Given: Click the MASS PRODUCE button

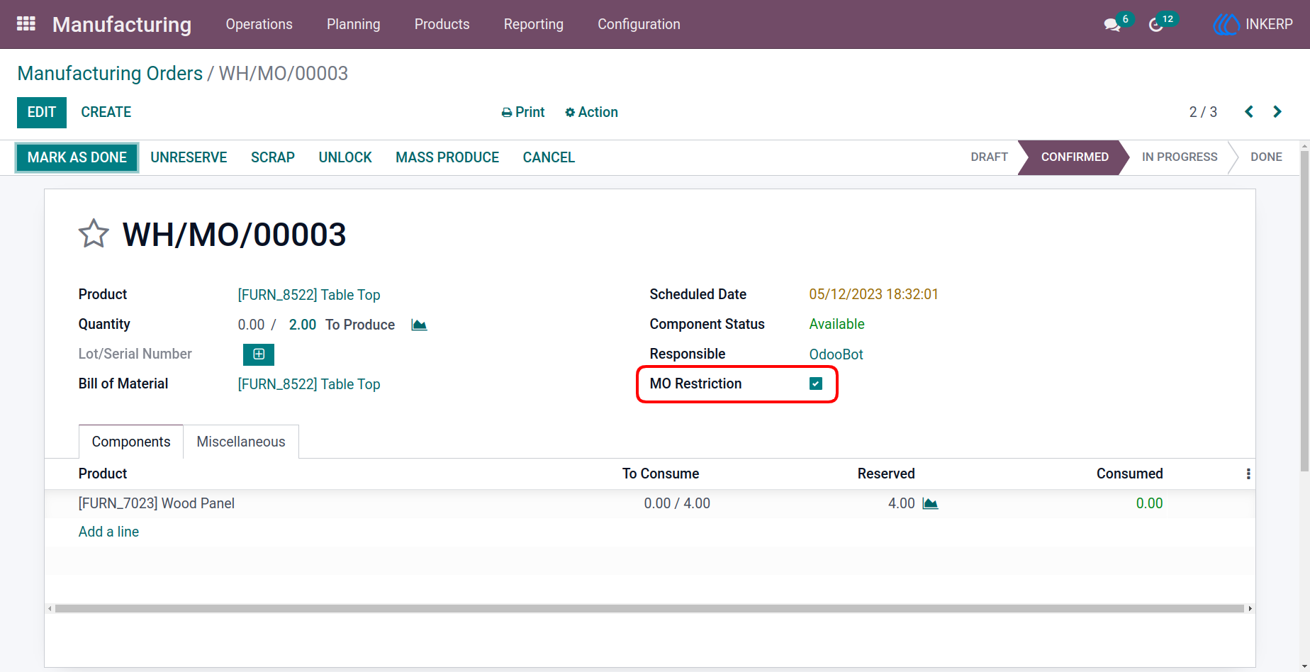Looking at the screenshot, I should [x=447, y=157].
